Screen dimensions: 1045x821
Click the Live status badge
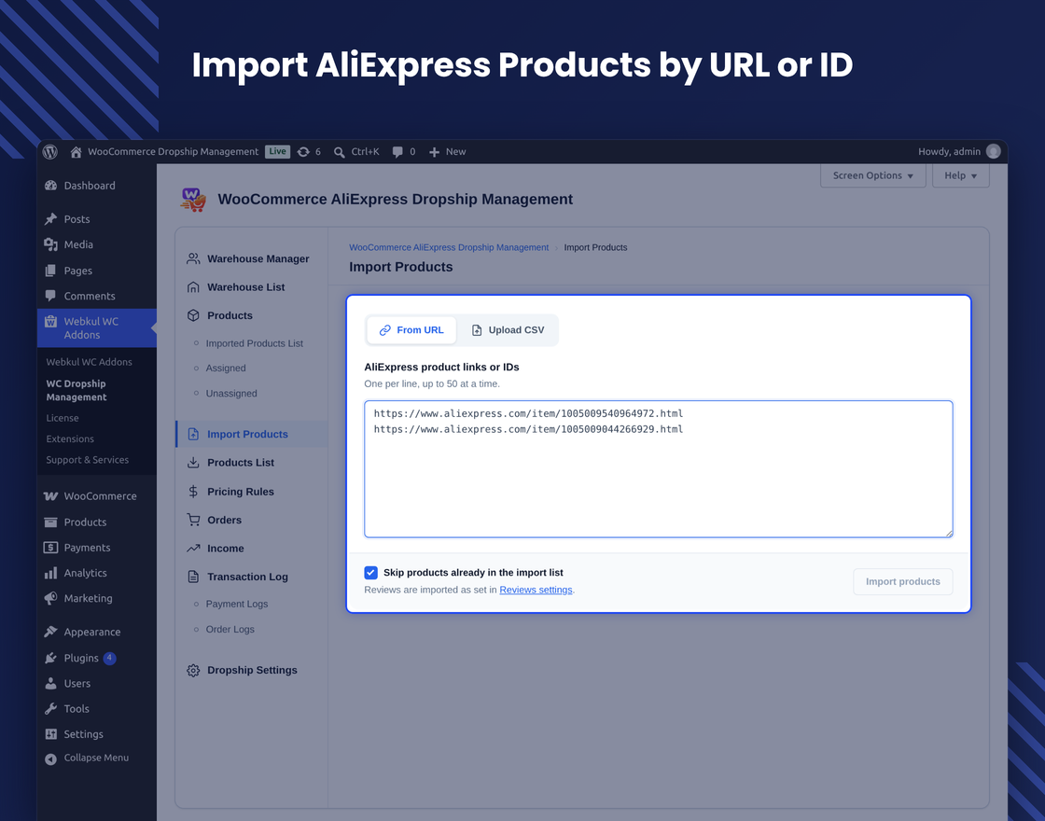277,151
